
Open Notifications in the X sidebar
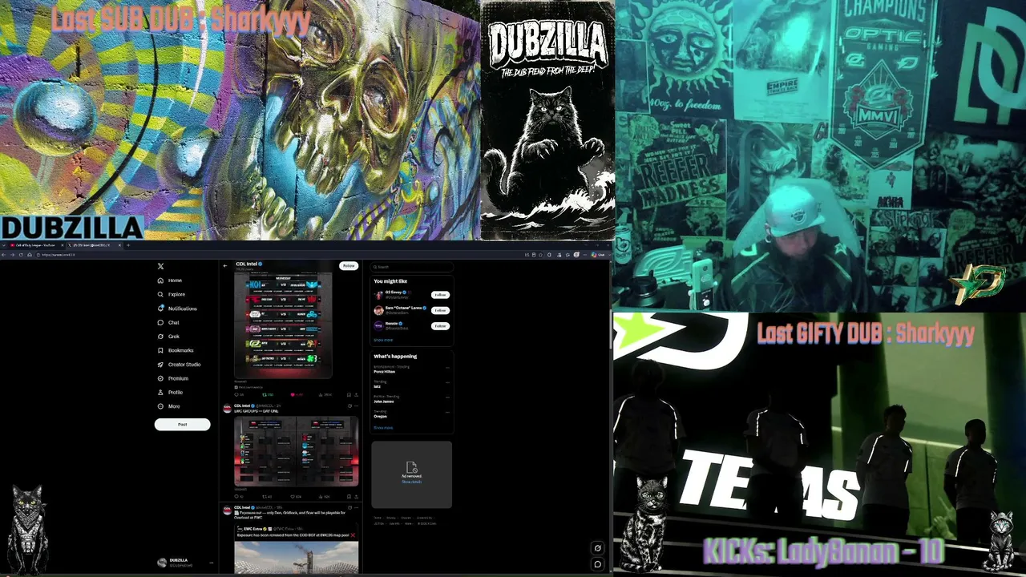177,309
